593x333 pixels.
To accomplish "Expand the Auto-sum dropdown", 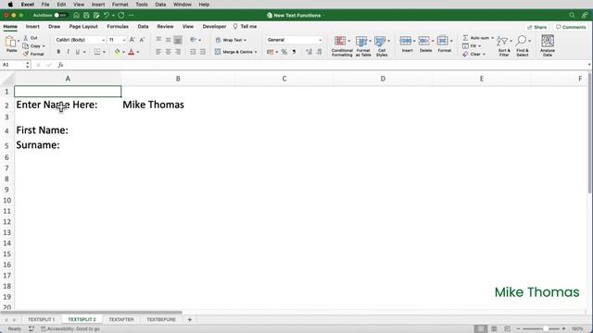I will [492, 38].
